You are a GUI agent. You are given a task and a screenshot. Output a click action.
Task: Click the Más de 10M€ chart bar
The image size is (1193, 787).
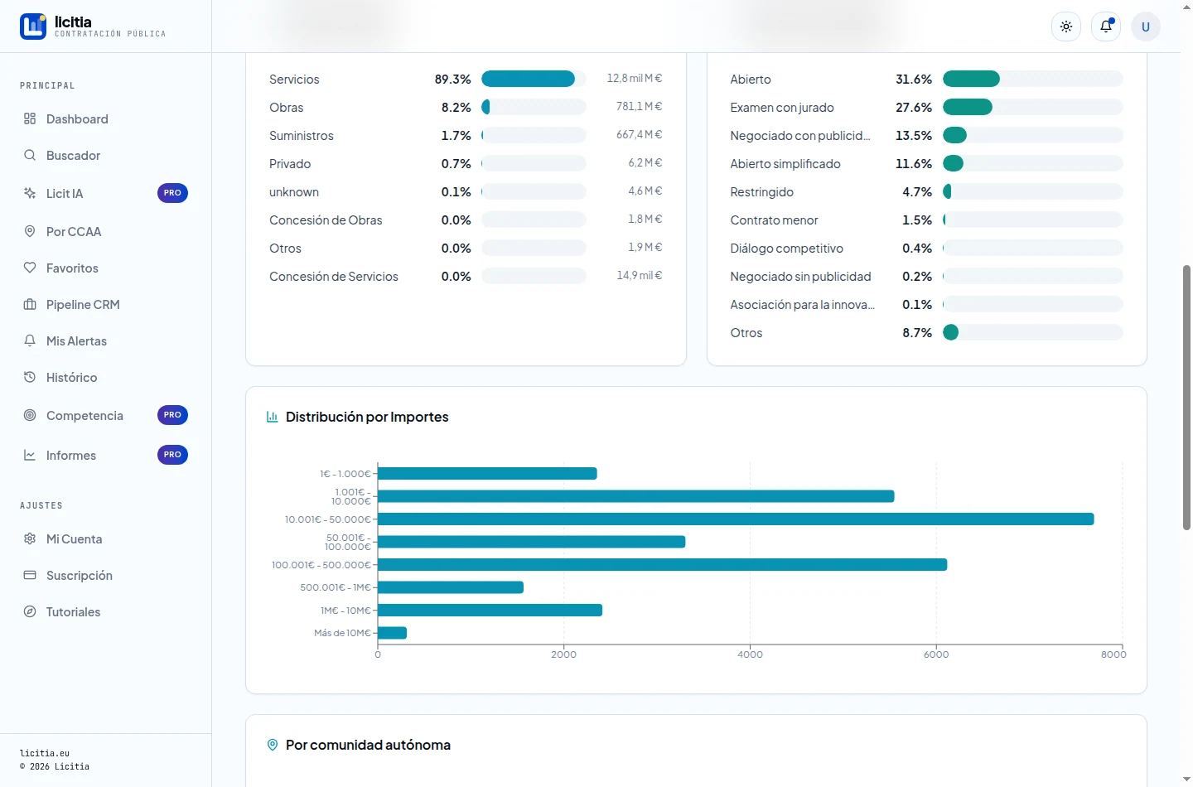point(392,633)
